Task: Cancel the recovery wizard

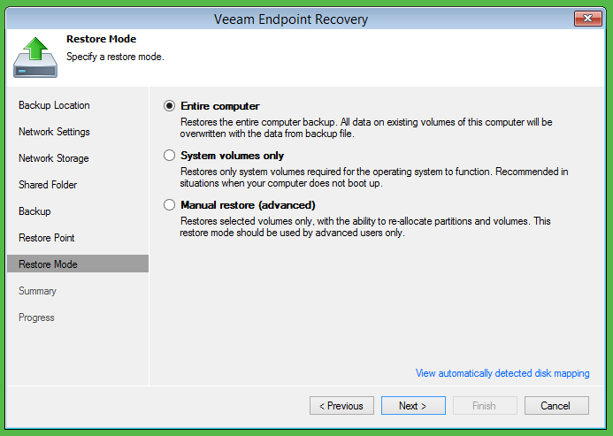Action: [556, 406]
